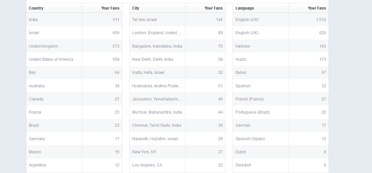Screen dimensions: 372x173
Task: Select Portuguese (Brazil) language row
Action: click(x=253, y=112)
